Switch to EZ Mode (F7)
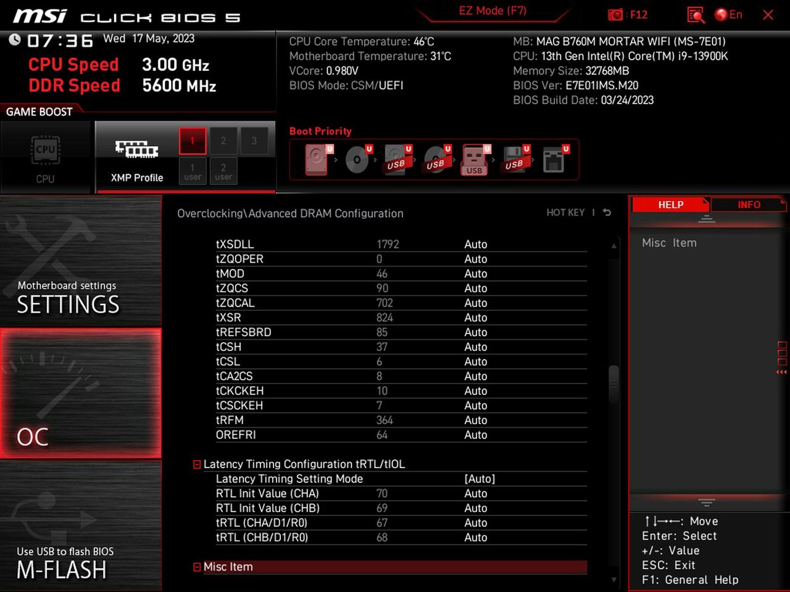This screenshot has height=592, width=790. 493,10
